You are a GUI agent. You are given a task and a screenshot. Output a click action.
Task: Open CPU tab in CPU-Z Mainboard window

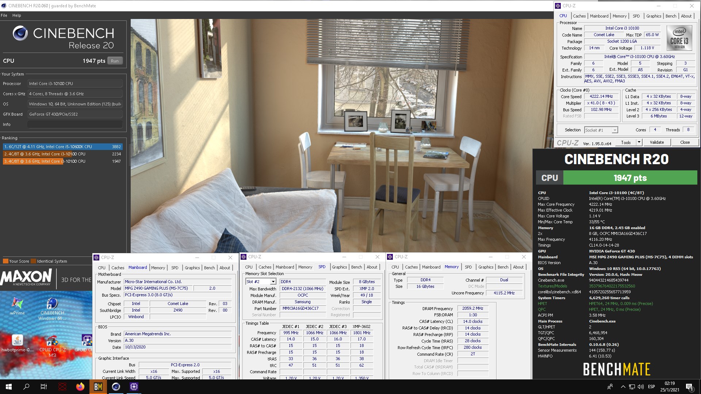pyautogui.click(x=101, y=268)
